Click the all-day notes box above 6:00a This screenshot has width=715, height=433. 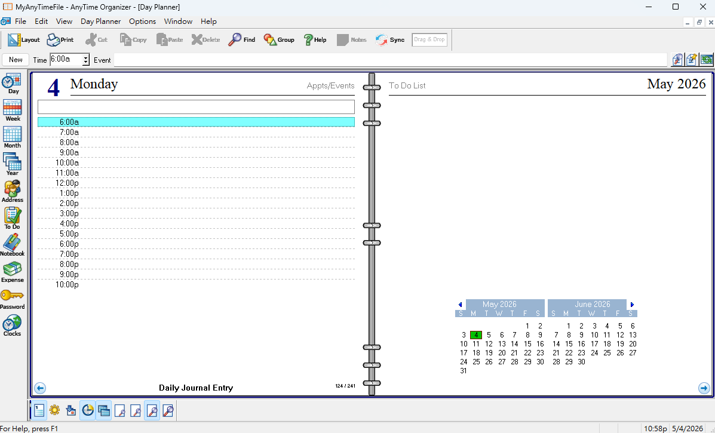[x=196, y=107]
